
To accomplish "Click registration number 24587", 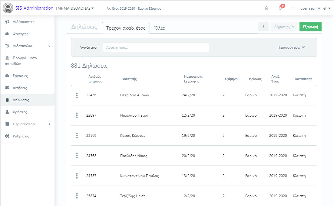I will click(91, 176).
